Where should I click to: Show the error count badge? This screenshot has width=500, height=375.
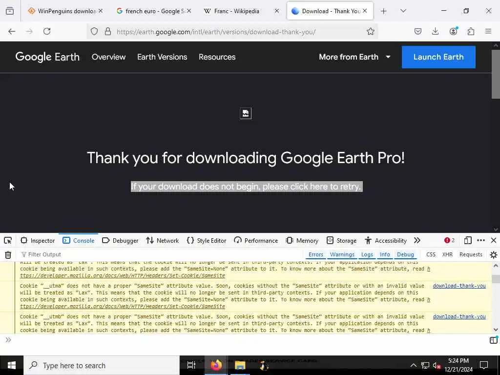(x=449, y=240)
